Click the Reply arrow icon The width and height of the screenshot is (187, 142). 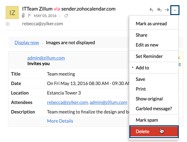(151, 10)
